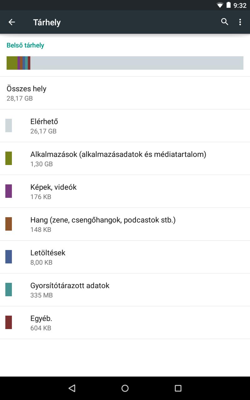Tap Gyorsítótárazott adatok to clear cache
Image resolution: width=250 pixels, height=400 pixels.
[x=125, y=290]
